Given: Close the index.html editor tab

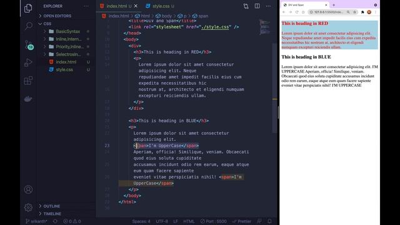Looking at the screenshot, I should click(x=136, y=6).
